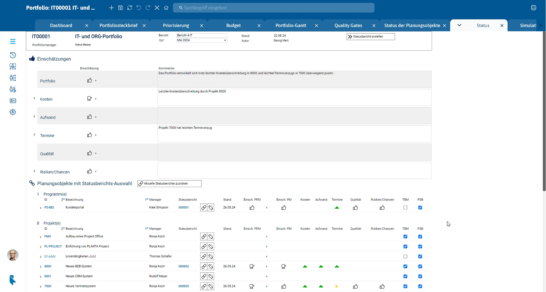Image resolution: width=546 pixels, height=292 pixels.
Task: Expand the Kosten assessment row
Action: pyautogui.click(x=34, y=99)
